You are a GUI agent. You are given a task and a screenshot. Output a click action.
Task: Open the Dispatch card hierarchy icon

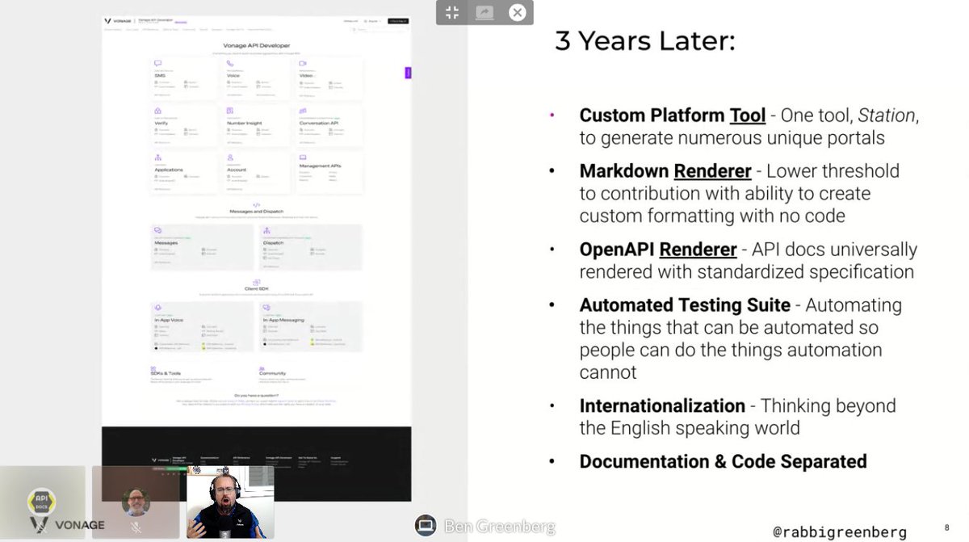266,230
